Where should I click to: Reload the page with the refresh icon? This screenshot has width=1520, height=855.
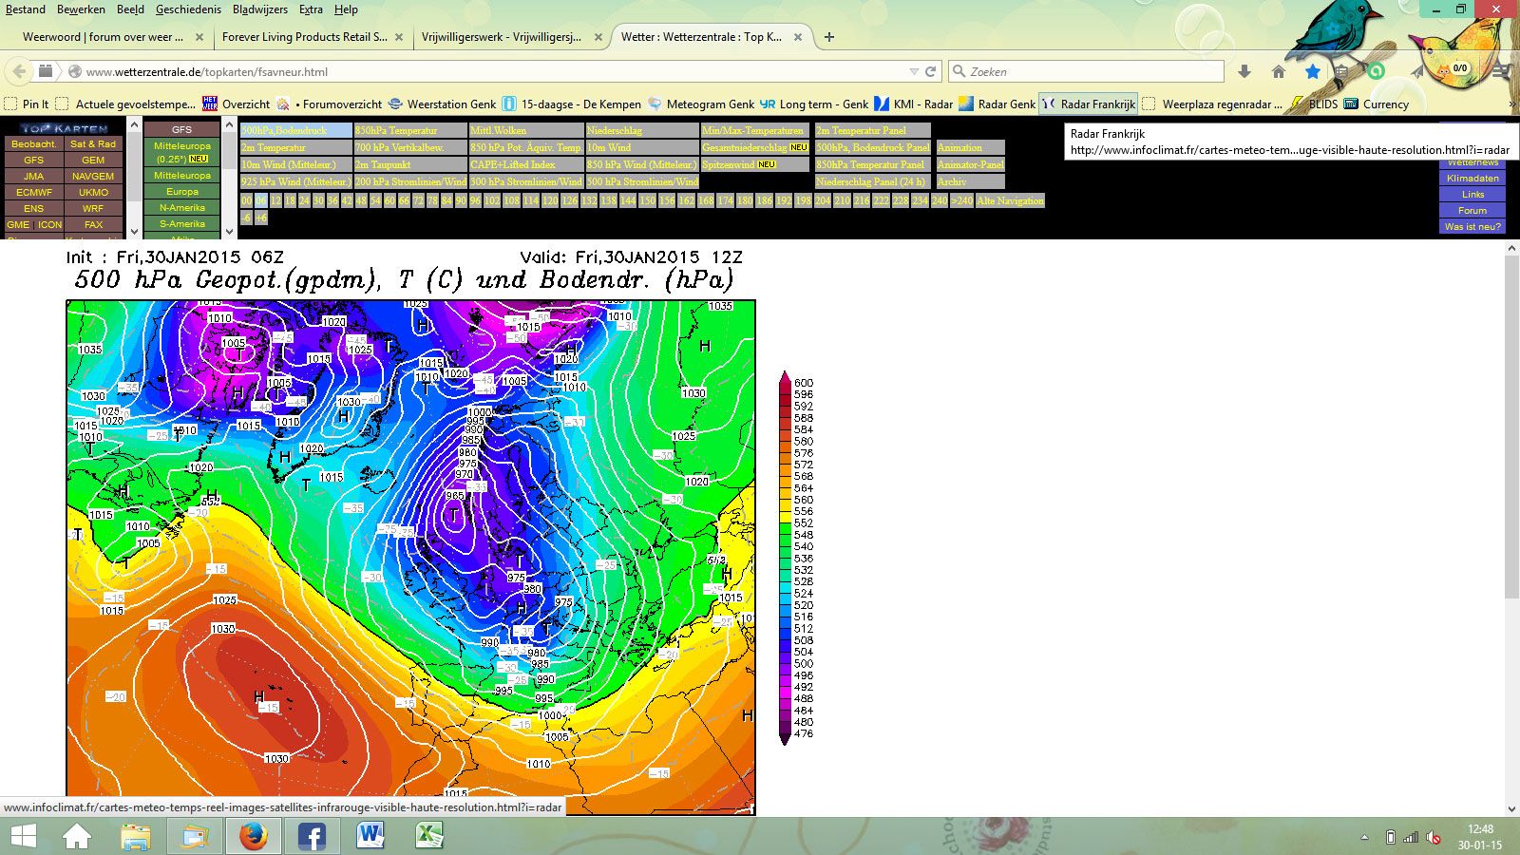click(931, 71)
